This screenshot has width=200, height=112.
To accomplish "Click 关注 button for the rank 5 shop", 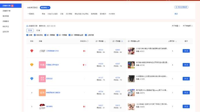I will [186, 106].
